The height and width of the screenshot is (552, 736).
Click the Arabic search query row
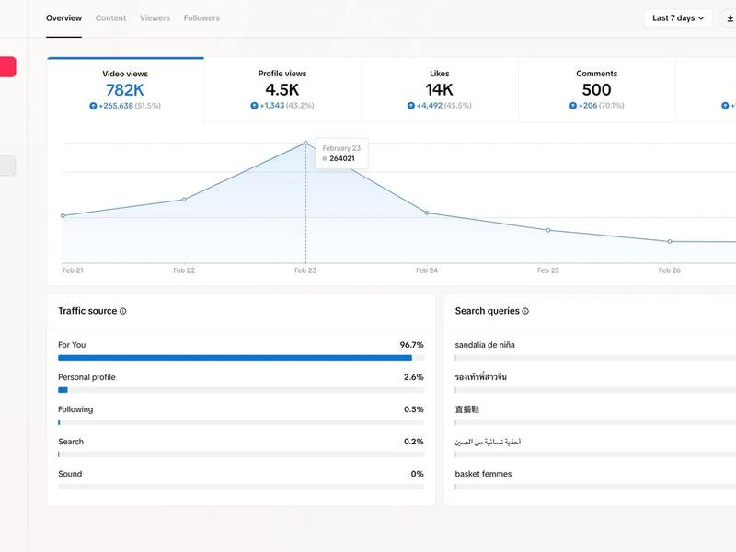(x=488, y=442)
